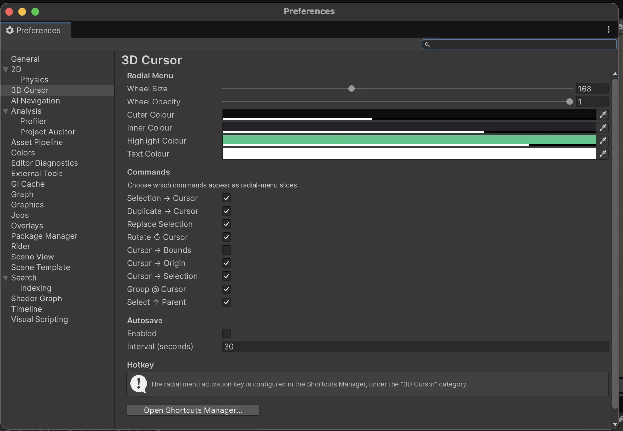Click the Wheel Size slider handle
Viewport: 623px width, 431px height.
click(x=351, y=89)
